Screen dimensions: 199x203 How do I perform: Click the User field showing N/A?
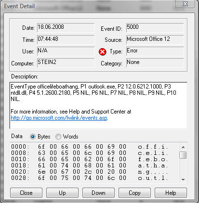66,51
